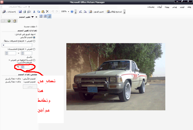This screenshot has height=130, width=193.
Task: Open toolbar options after تصحيح تلقائي
Action: pos(125,12)
